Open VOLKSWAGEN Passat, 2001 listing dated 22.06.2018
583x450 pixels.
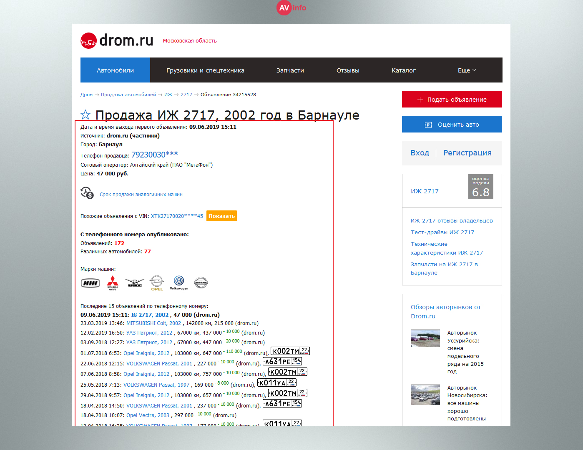[x=159, y=364]
